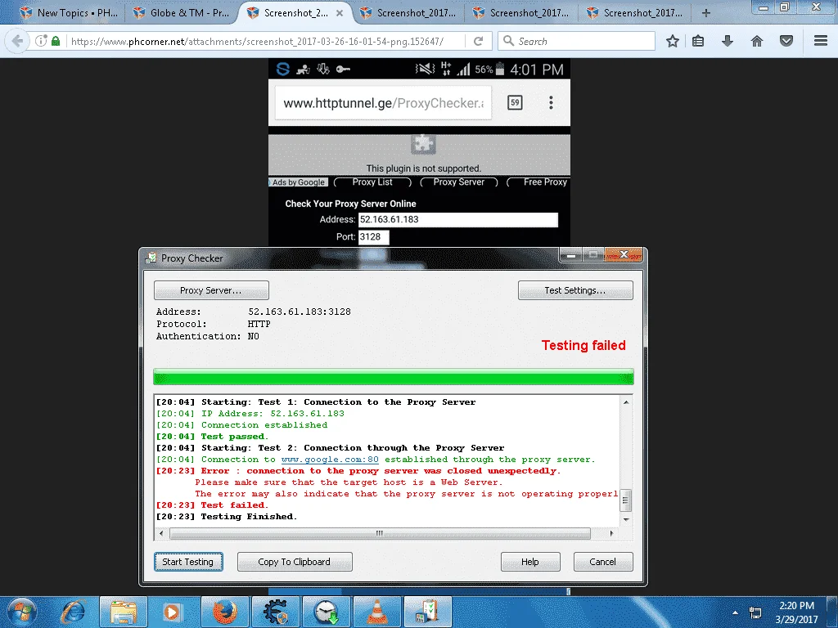Switch to the fifth tab, Screenshot_2017
Screen dimensions: 838x628
pyautogui.click(x=521, y=13)
